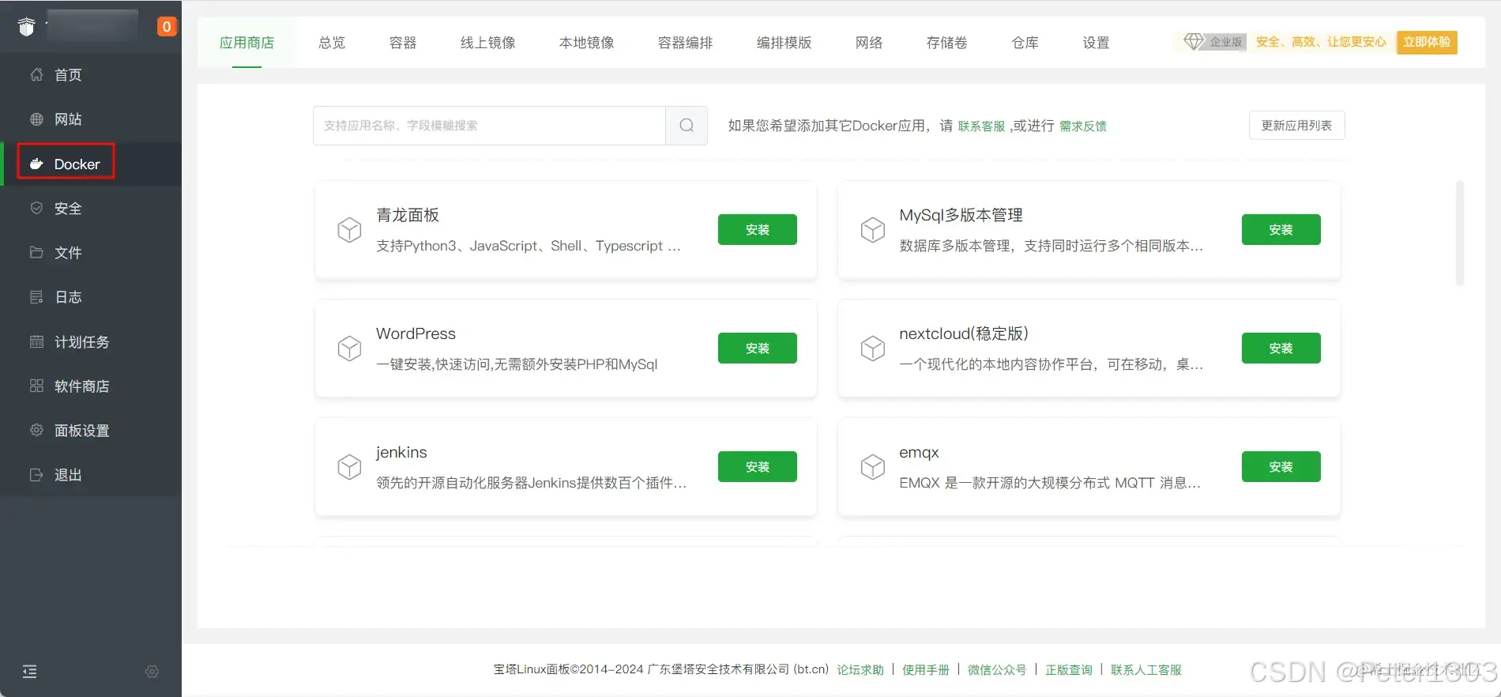The height and width of the screenshot is (697, 1501).
Task: Click the cube icon for 青龙面板
Action: point(349,230)
